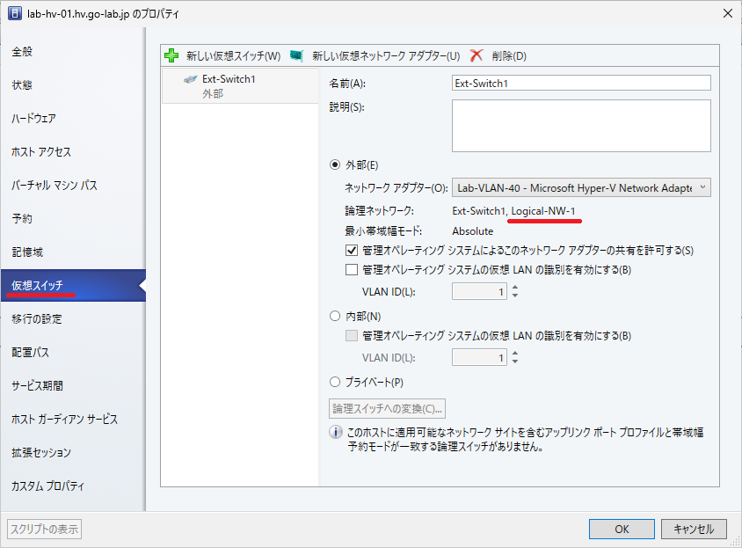Decrease VLAN ID under 外部 with down arrow
Image resolution: width=742 pixels, height=548 pixels.
pyautogui.click(x=515, y=295)
